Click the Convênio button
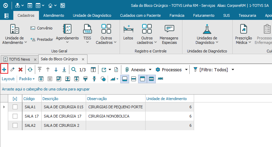Screen dimensions: 272x147 pyautogui.click(x=41, y=28)
